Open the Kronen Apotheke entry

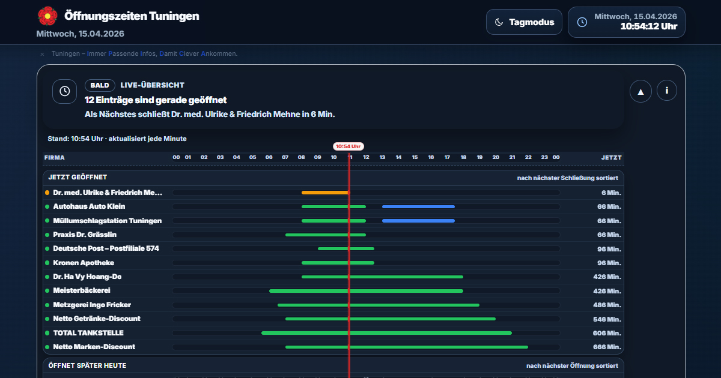84,263
